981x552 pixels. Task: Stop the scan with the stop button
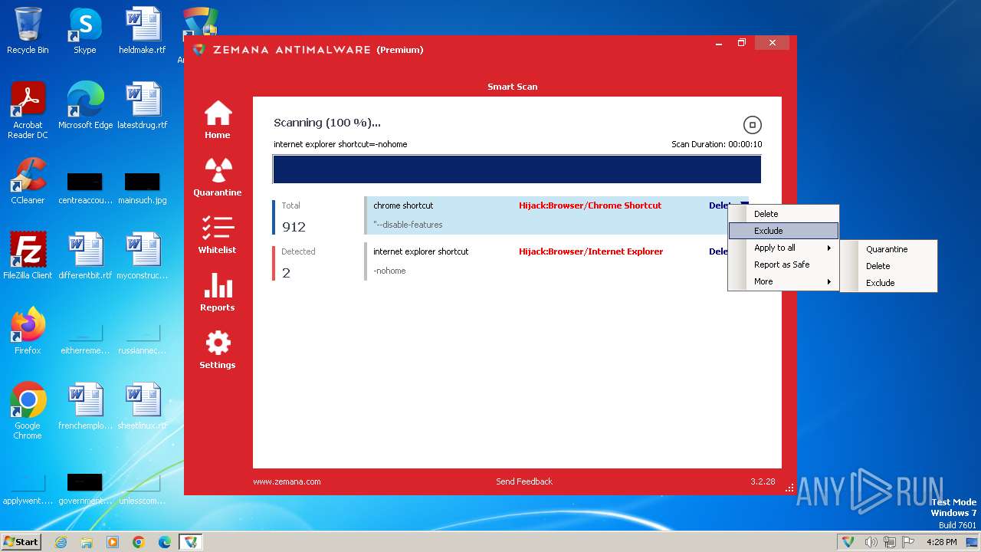pyautogui.click(x=752, y=125)
